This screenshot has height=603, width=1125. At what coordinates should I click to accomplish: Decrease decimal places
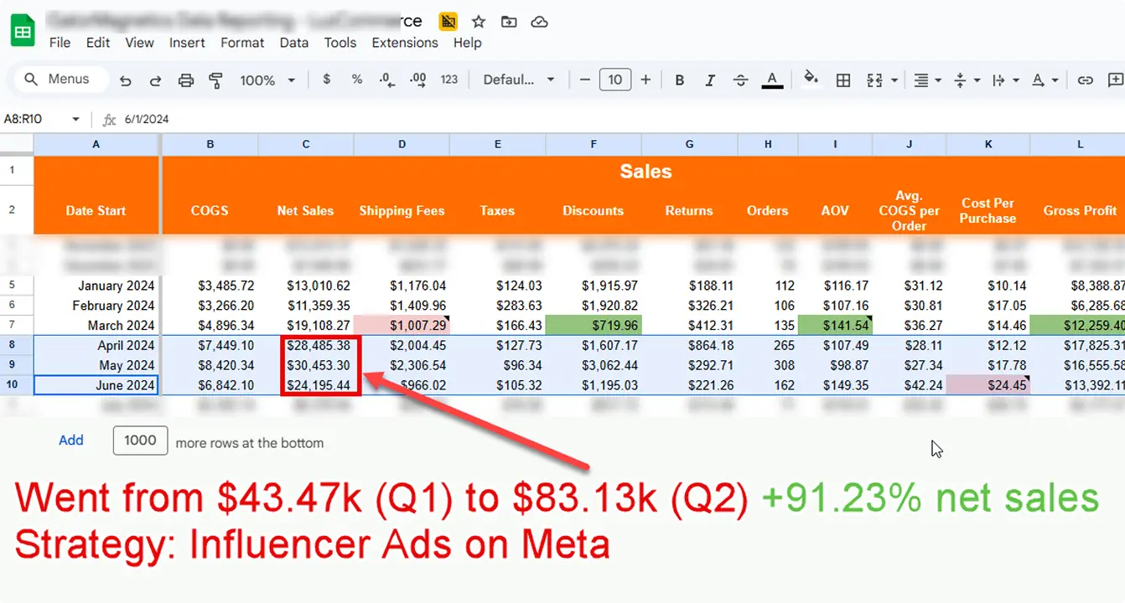coord(386,80)
